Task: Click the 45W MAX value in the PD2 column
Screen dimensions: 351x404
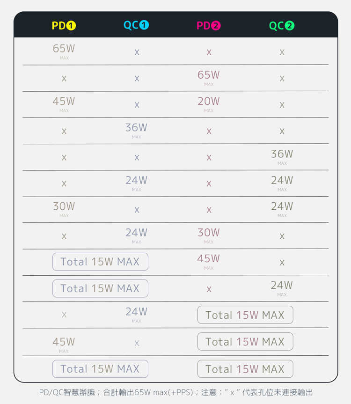Action: (209, 261)
